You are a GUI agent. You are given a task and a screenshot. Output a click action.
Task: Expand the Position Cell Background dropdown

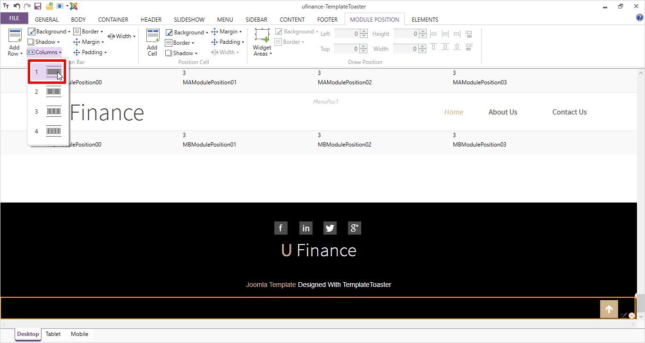point(187,33)
